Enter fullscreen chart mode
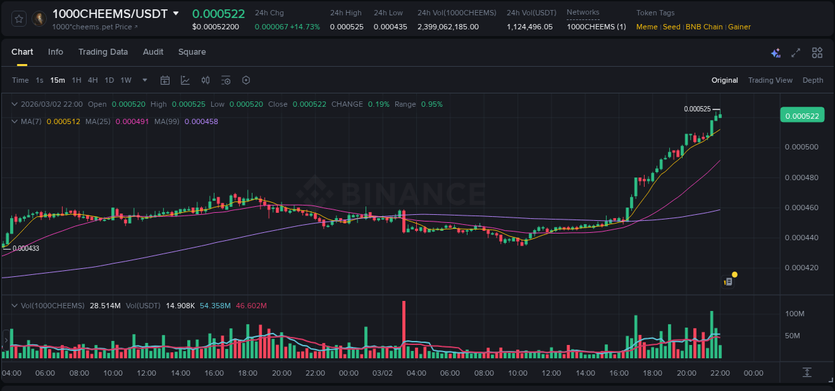This screenshot has width=835, height=391. pos(795,52)
